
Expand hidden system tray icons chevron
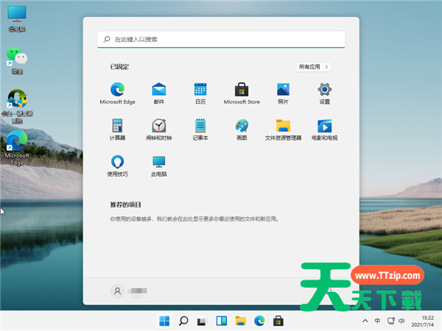[365, 321]
